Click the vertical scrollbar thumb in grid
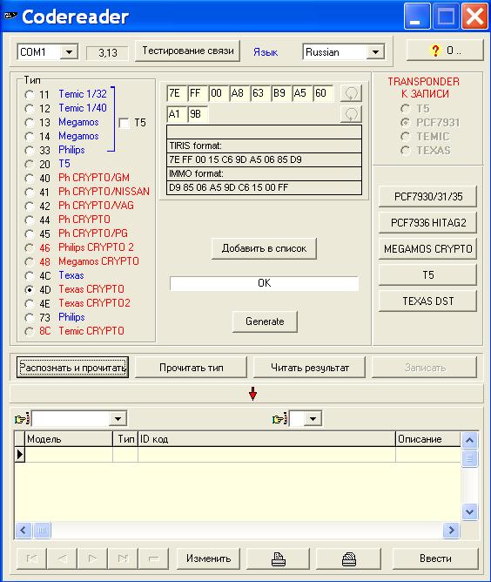Viewport: 491px width, 582px height. [469, 458]
